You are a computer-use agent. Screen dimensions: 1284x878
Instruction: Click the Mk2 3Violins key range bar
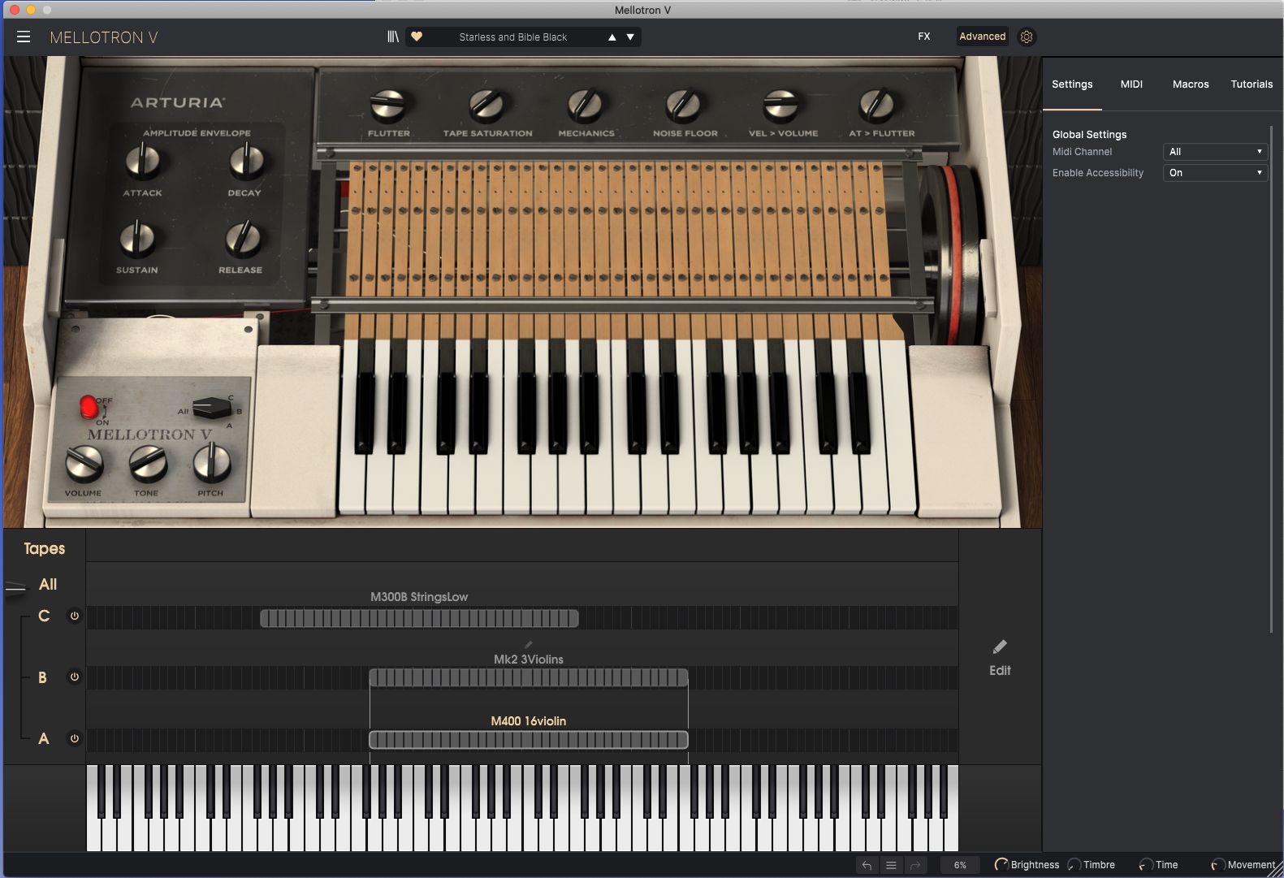pyautogui.click(x=529, y=677)
